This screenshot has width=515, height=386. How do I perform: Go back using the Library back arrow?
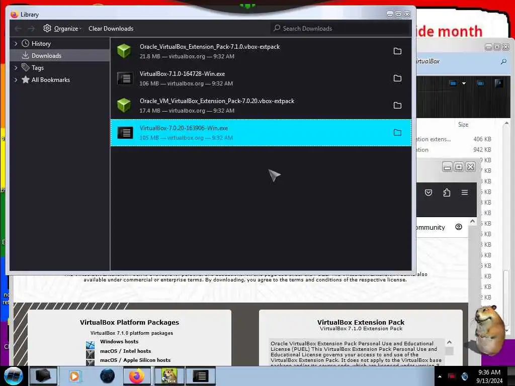(18, 29)
